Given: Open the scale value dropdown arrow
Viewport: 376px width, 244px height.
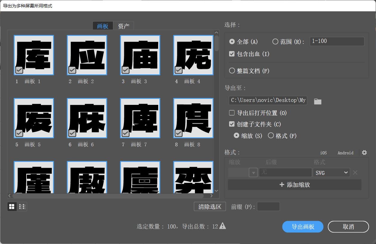Looking at the screenshot, I should point(253,172).
